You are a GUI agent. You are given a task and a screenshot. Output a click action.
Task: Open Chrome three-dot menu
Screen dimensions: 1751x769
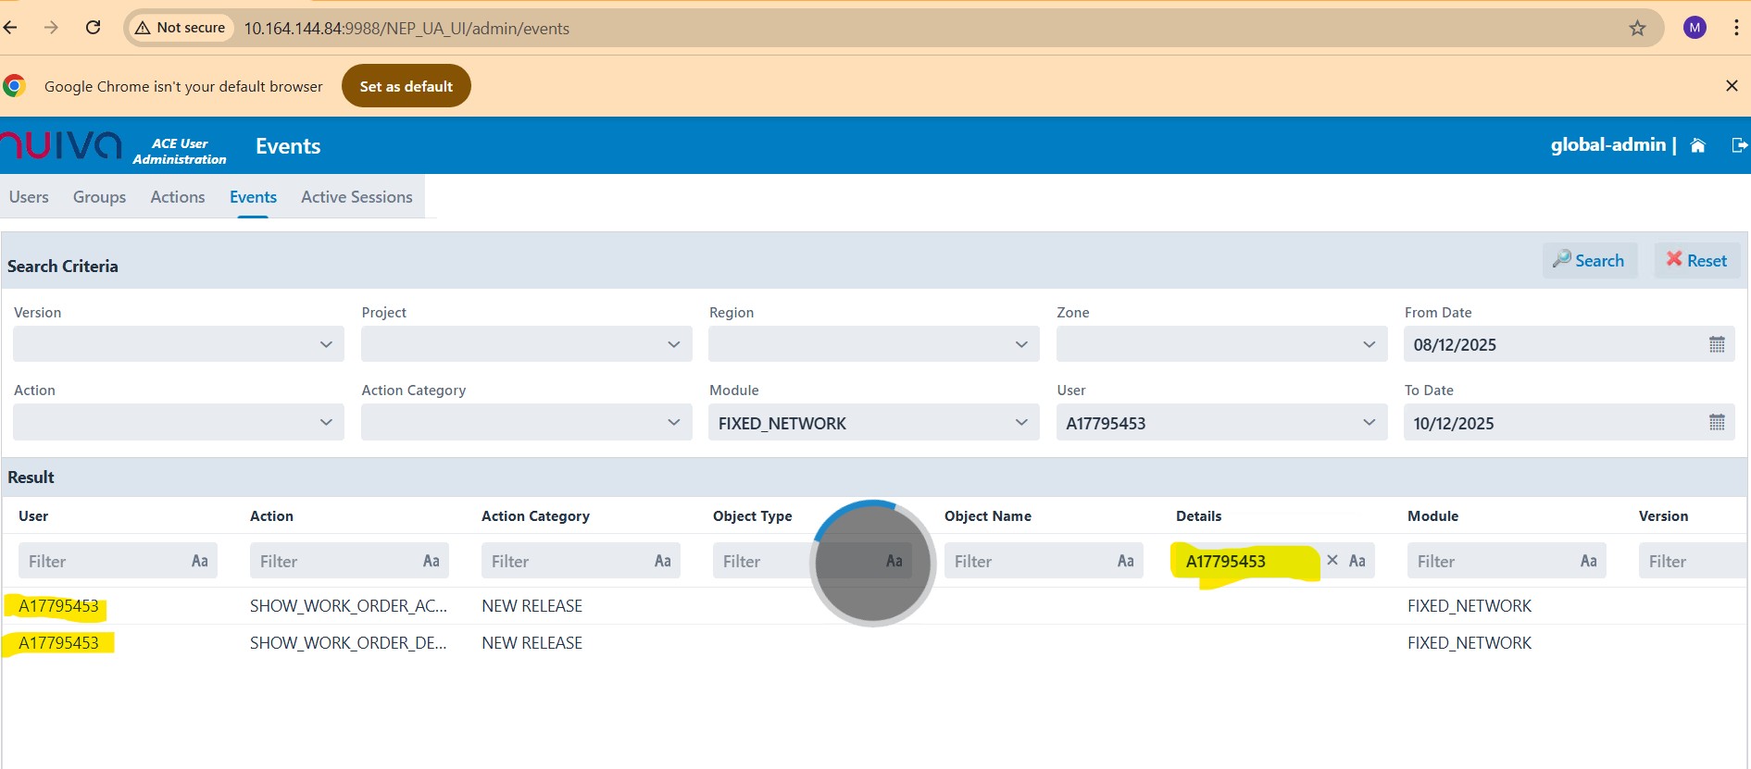(1735, 28)
